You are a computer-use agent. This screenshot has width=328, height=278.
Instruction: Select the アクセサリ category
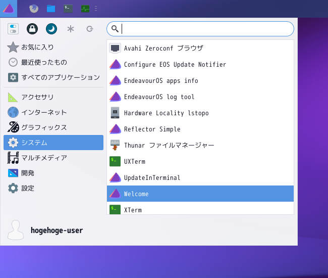[53, 97]
